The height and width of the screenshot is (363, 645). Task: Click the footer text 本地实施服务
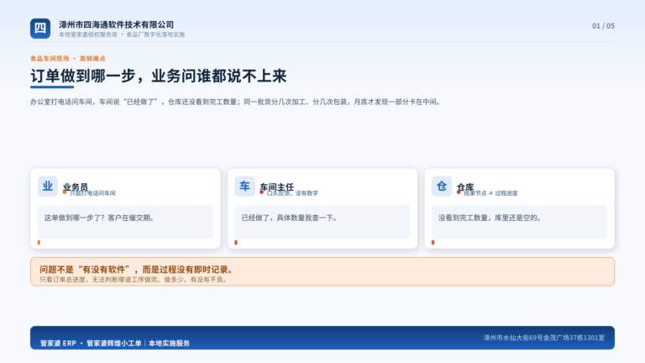[169, 343]
